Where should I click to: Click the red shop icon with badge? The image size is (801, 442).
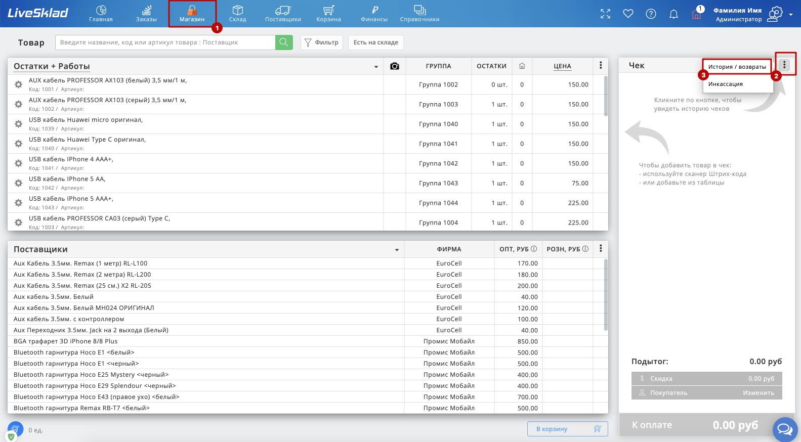pyautogui.click(x=697, y=14)
